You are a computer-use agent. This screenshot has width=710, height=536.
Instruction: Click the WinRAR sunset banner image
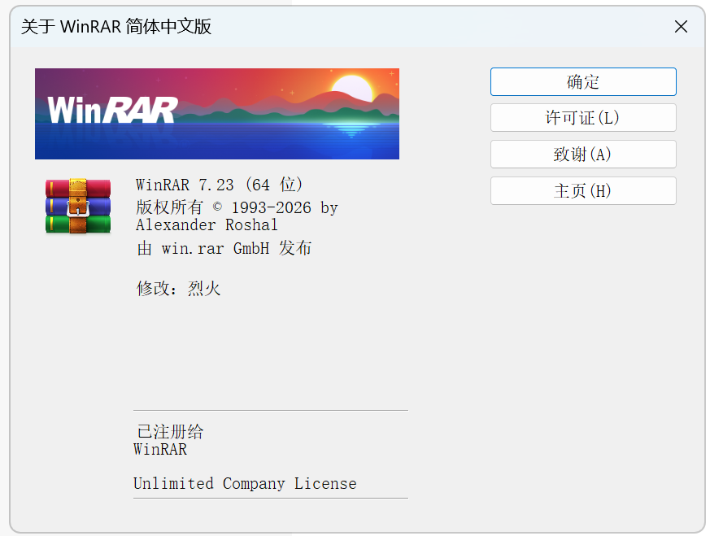coord(217,114)
